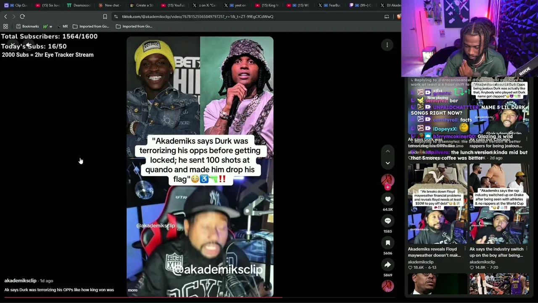Open the Brave shield icon
The image size is (538, 303).
(x=398, y=16)
